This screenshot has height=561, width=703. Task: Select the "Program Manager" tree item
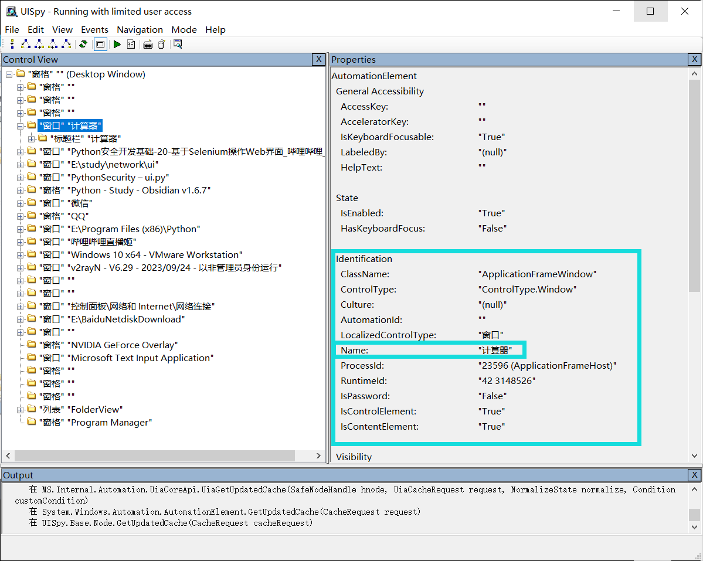111,422
